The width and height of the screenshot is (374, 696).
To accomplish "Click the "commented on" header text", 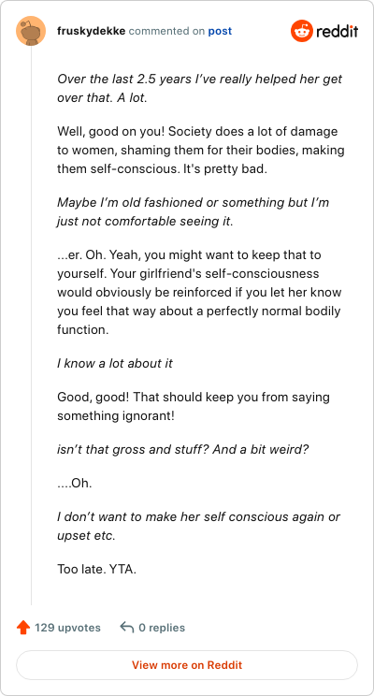I will (x=166, y=31).
